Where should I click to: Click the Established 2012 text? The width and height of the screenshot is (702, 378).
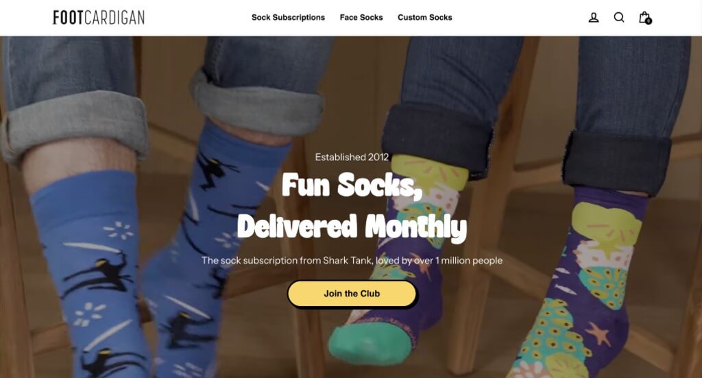pyautogui.click(x=352, y=157)
